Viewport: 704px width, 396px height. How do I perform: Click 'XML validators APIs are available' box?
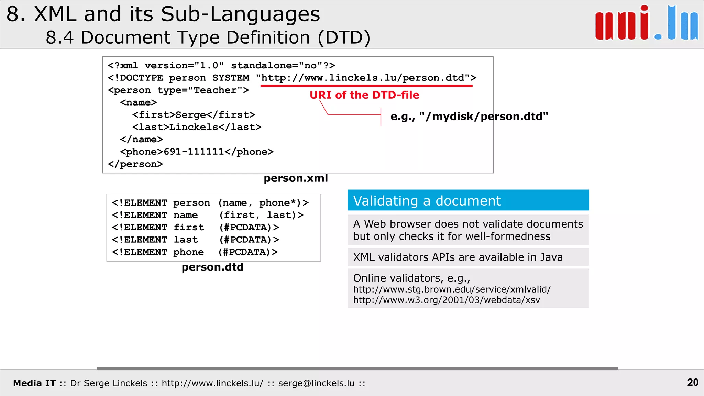pos(468,257)
